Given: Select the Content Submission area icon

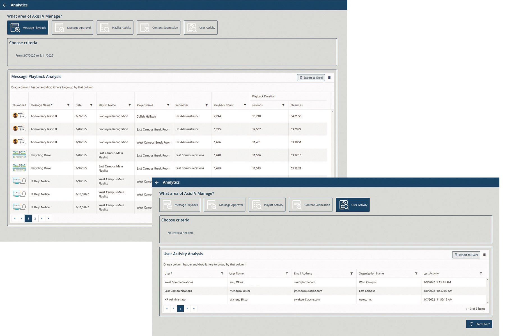Looking at the screenshot, I should click(158, 27).
